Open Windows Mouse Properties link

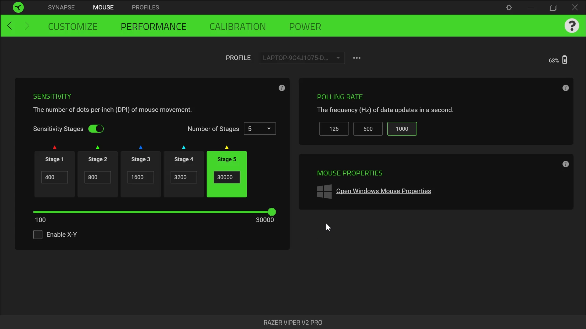coord(383,191)
